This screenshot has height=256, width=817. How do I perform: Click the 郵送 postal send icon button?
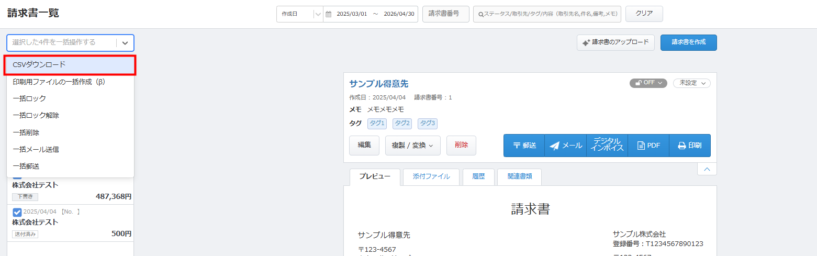pos(524,146)
